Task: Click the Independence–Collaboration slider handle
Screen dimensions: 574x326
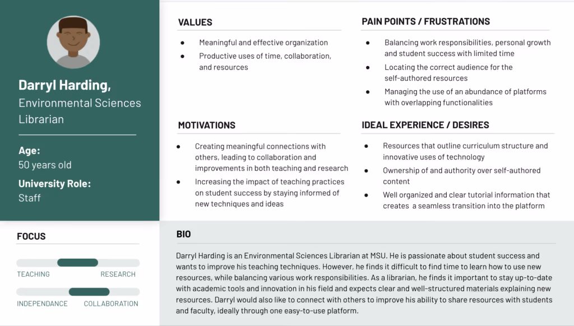Action: pos(89,292)
